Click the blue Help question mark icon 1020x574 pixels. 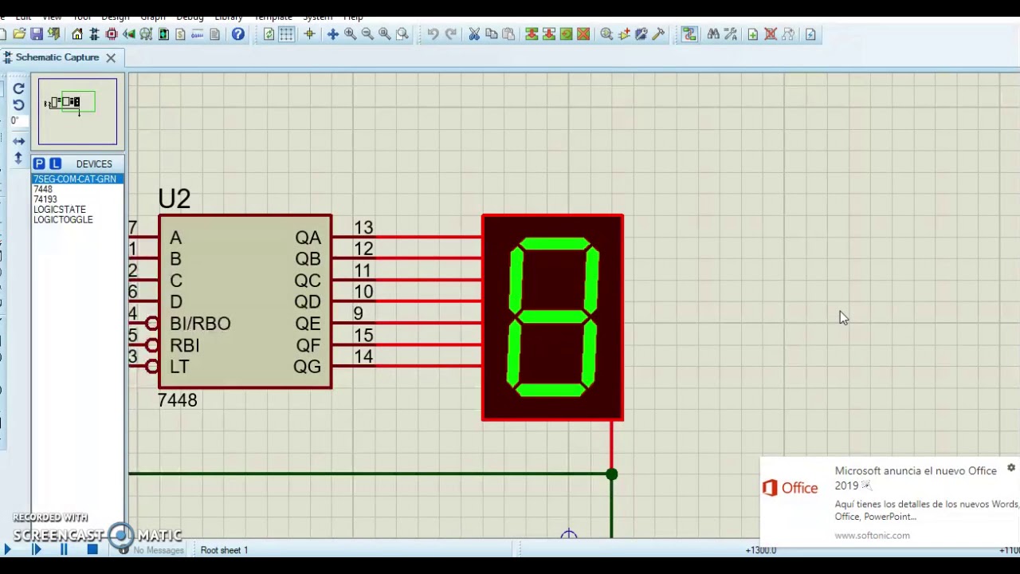[x=237, y=34]
